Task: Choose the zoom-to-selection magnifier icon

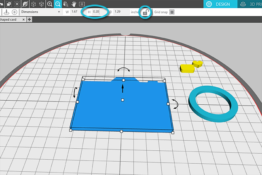Action: pos(66,4)
